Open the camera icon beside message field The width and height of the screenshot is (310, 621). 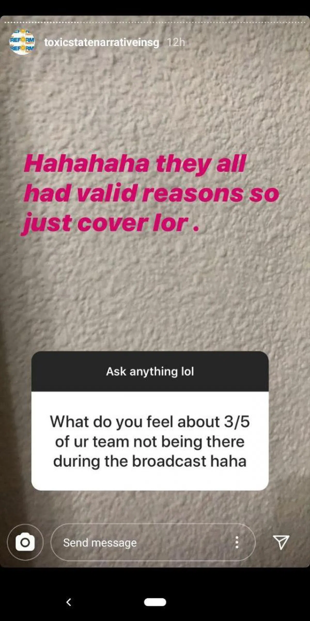(25, 542)
